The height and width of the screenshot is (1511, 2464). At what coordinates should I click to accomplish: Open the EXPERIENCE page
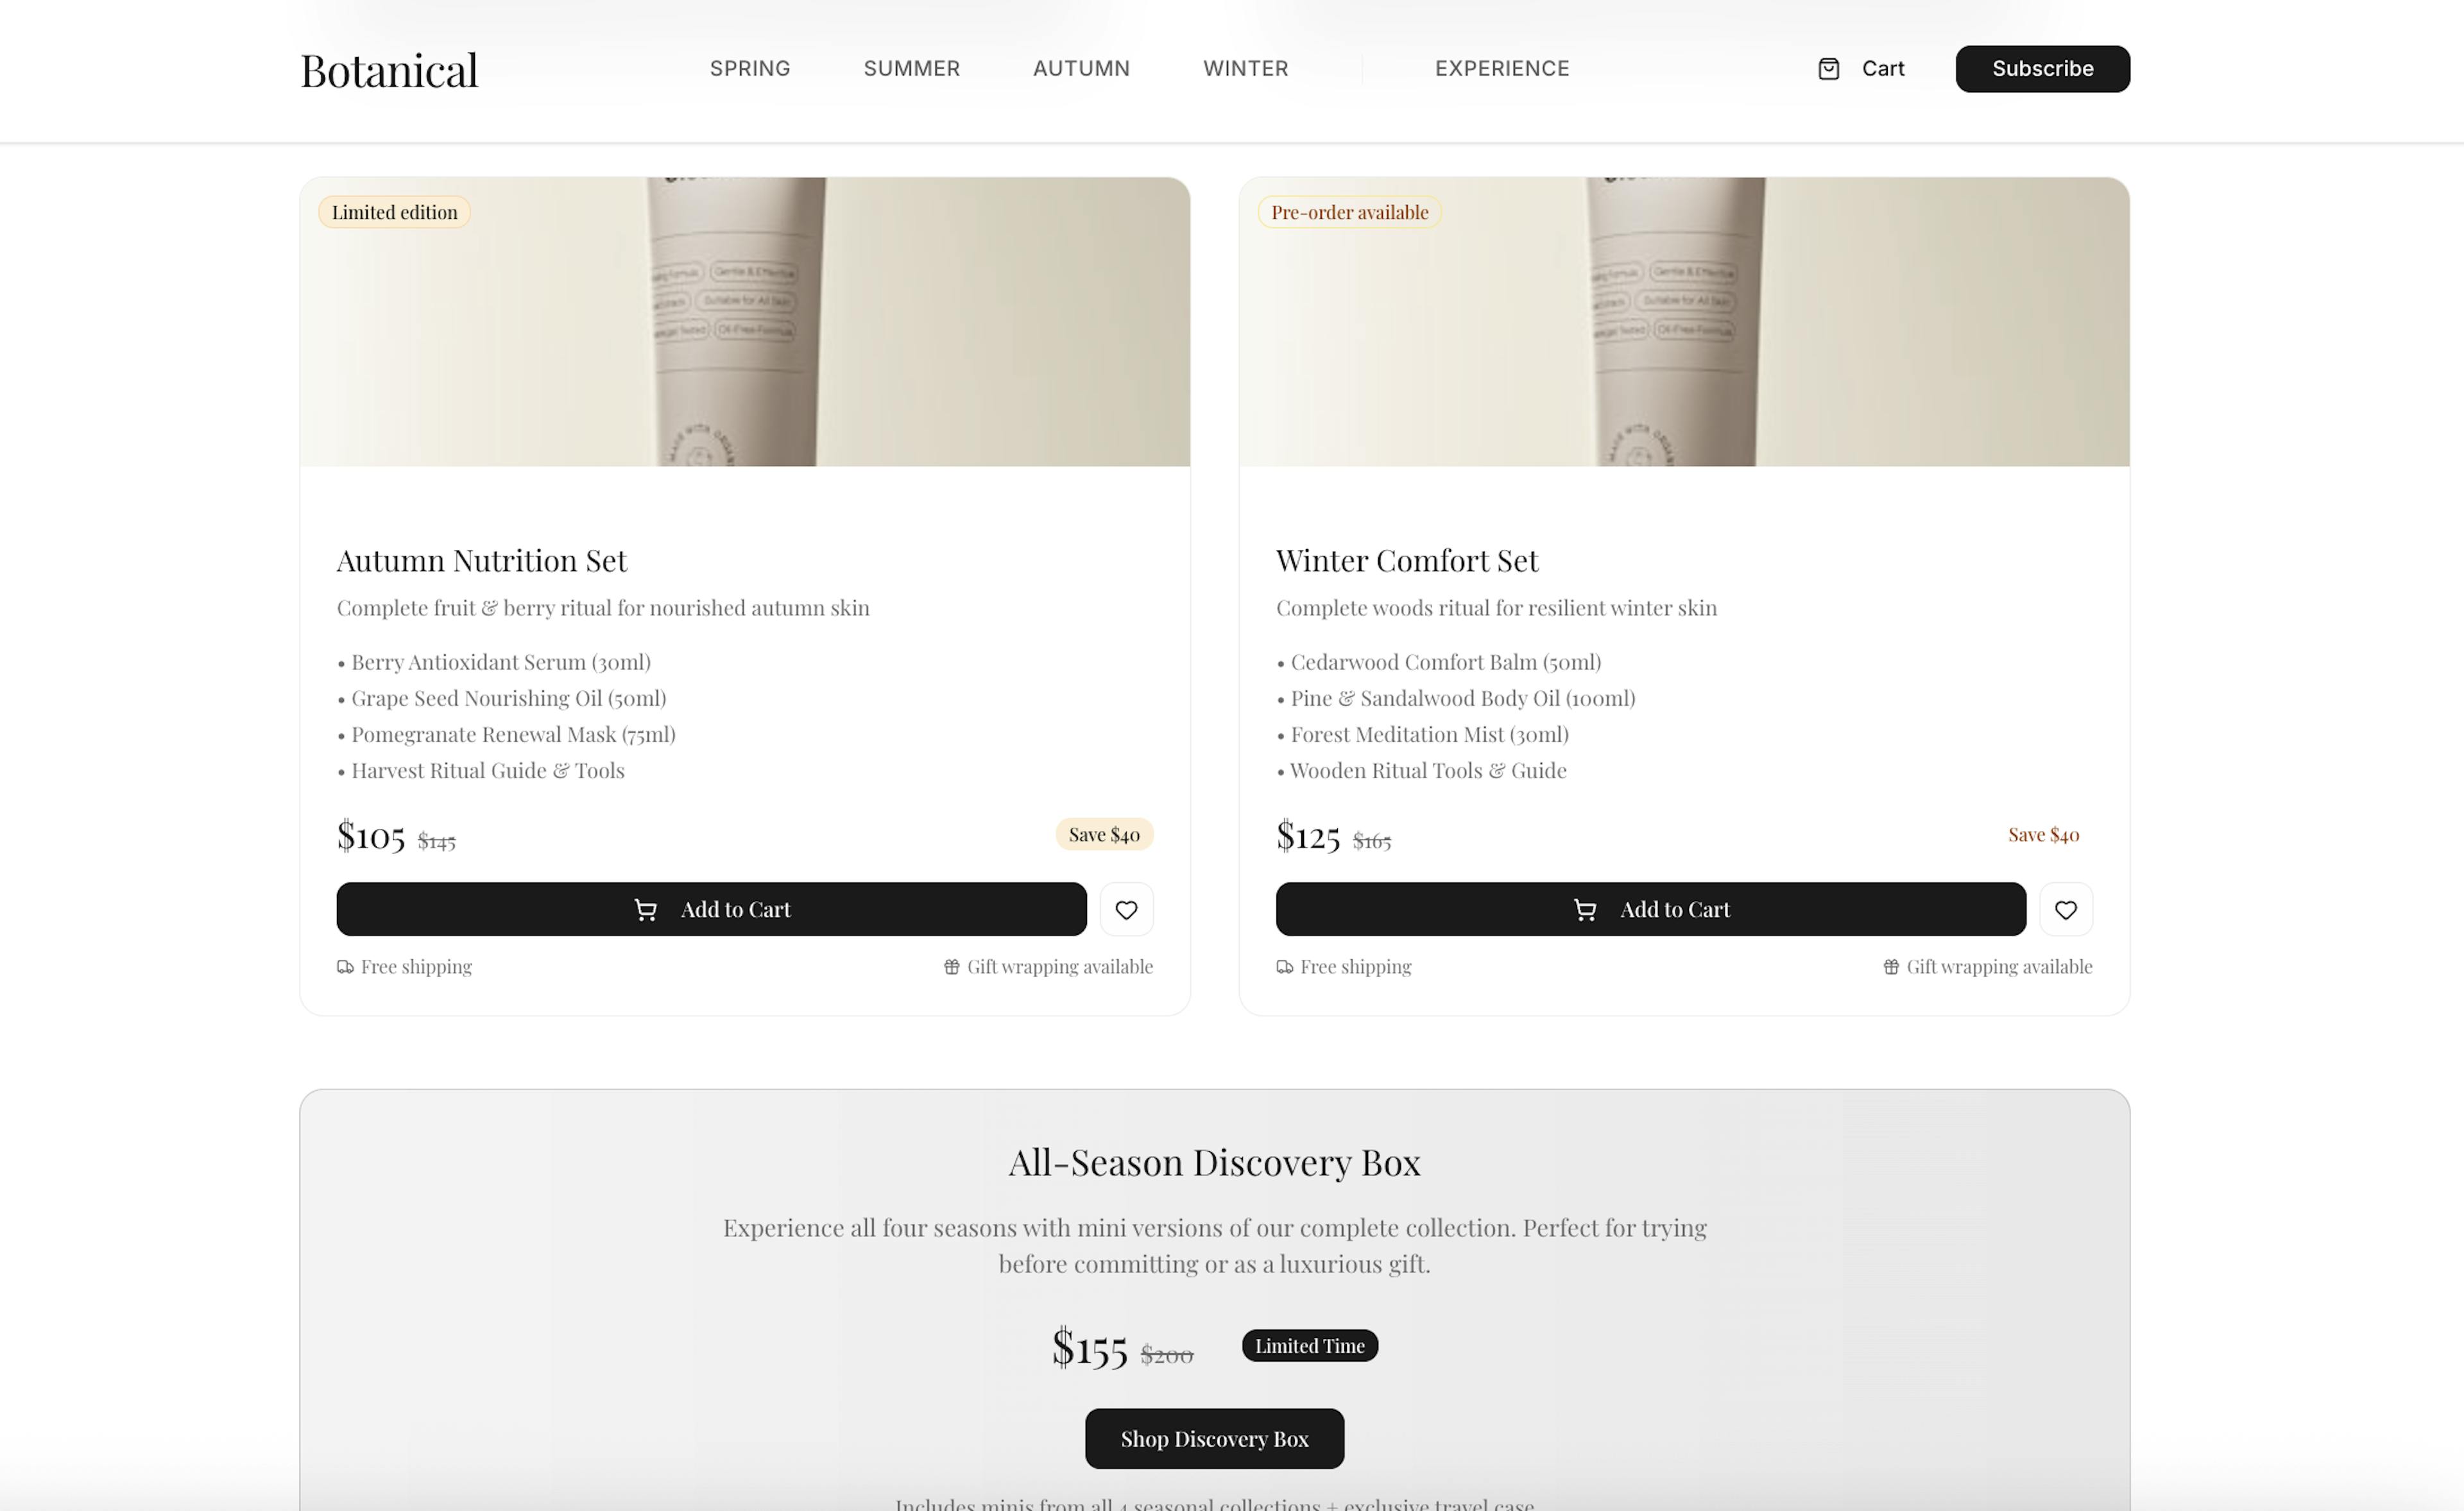point(1502,69)
